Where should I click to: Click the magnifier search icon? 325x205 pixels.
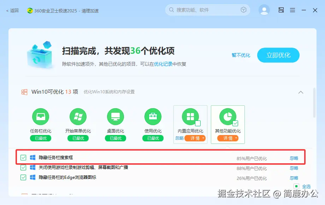pyautogui.click(x=171, y=10)
